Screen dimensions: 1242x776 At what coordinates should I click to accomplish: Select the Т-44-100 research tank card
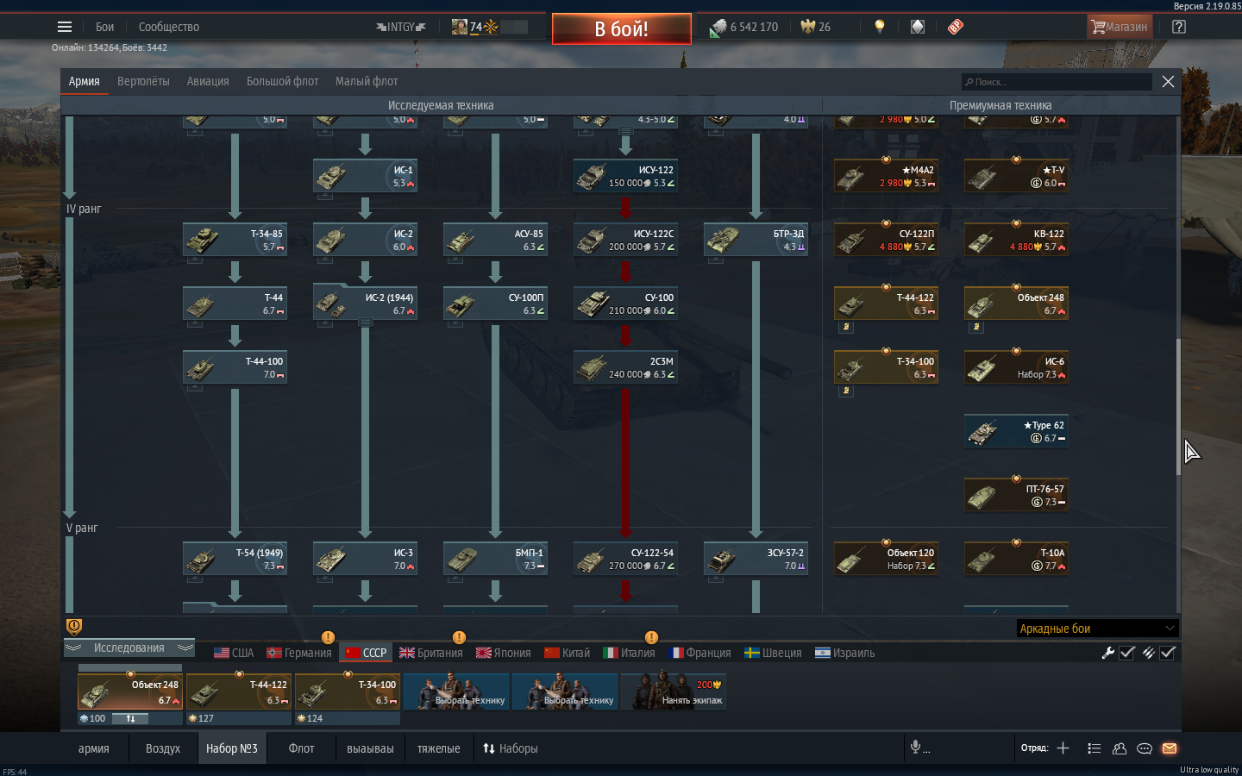point(235,367)
